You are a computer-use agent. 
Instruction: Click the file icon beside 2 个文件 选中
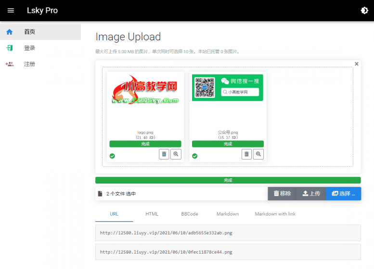(x=100, y=194)
